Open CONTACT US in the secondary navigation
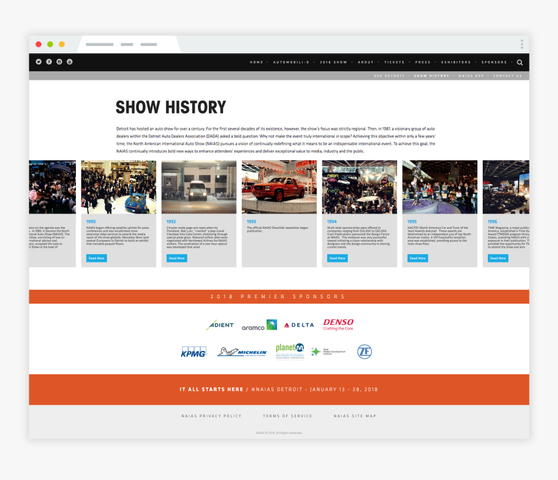The height and width of the screenshot is (480, 558). (507, 76)
